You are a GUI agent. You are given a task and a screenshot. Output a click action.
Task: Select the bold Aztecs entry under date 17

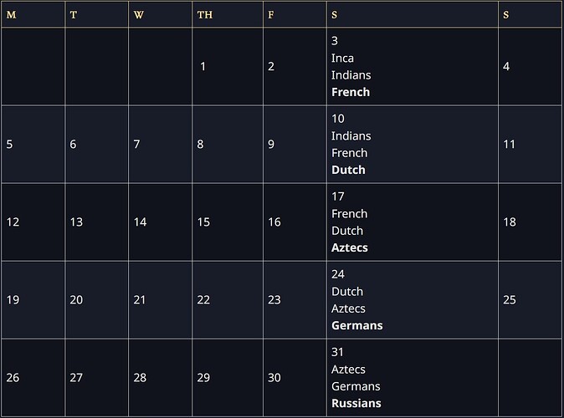350,247
